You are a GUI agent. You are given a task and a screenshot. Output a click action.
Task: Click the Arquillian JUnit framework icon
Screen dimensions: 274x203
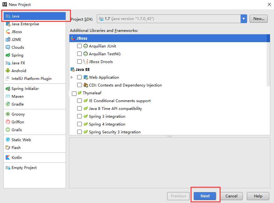[x=86, y=46]
